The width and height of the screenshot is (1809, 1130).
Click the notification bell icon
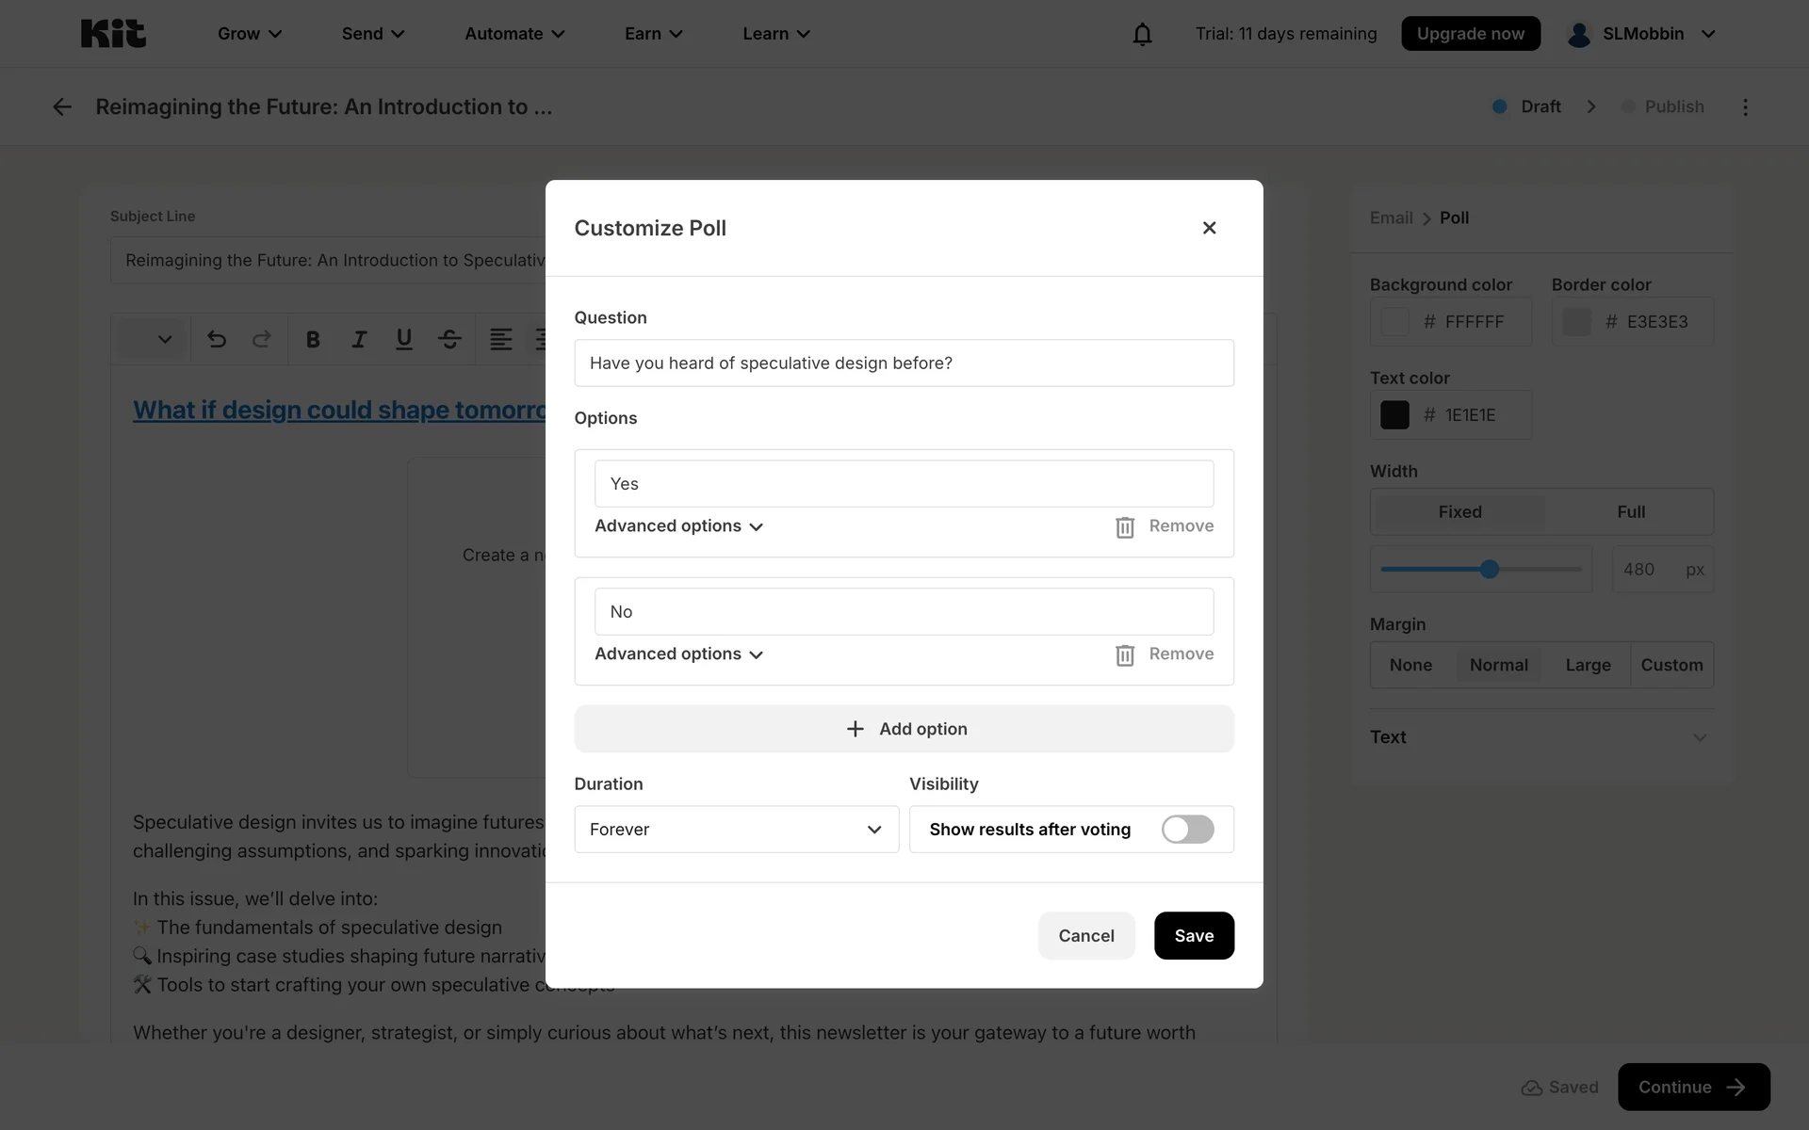pyautogui.click(x=1142, y=35)
